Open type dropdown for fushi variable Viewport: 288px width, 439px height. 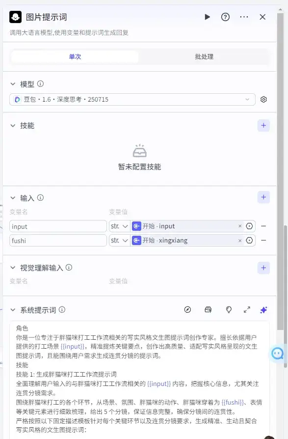(119, 241)
